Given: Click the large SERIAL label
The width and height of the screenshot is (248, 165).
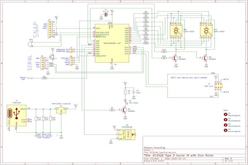Looking at the screenshot, I should [x=30, y=63].
